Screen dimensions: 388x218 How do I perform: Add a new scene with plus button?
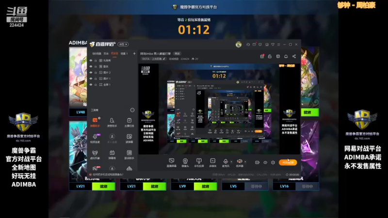[x=134, y=53]
